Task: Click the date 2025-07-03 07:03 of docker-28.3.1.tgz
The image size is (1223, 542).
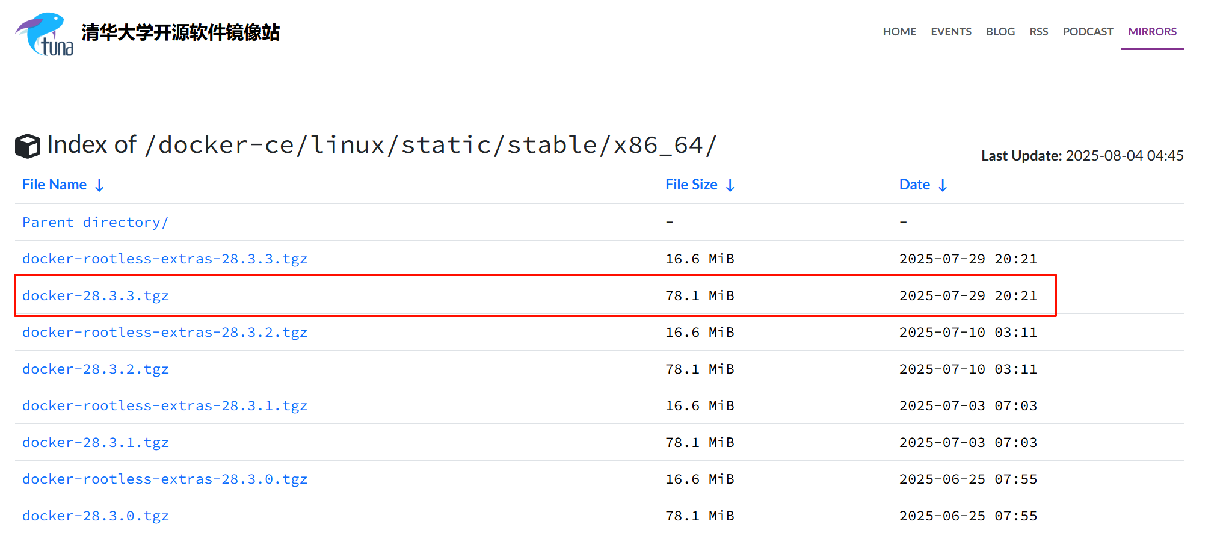Action: (x=968, y=443)
